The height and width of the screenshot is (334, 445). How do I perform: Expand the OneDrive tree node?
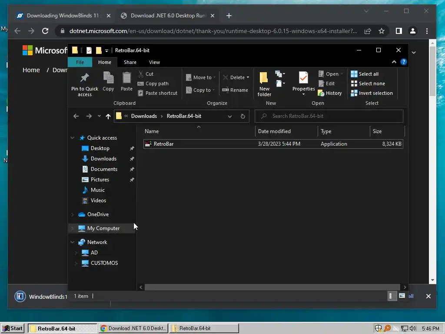pyautogui.click(x=73, y=214)
